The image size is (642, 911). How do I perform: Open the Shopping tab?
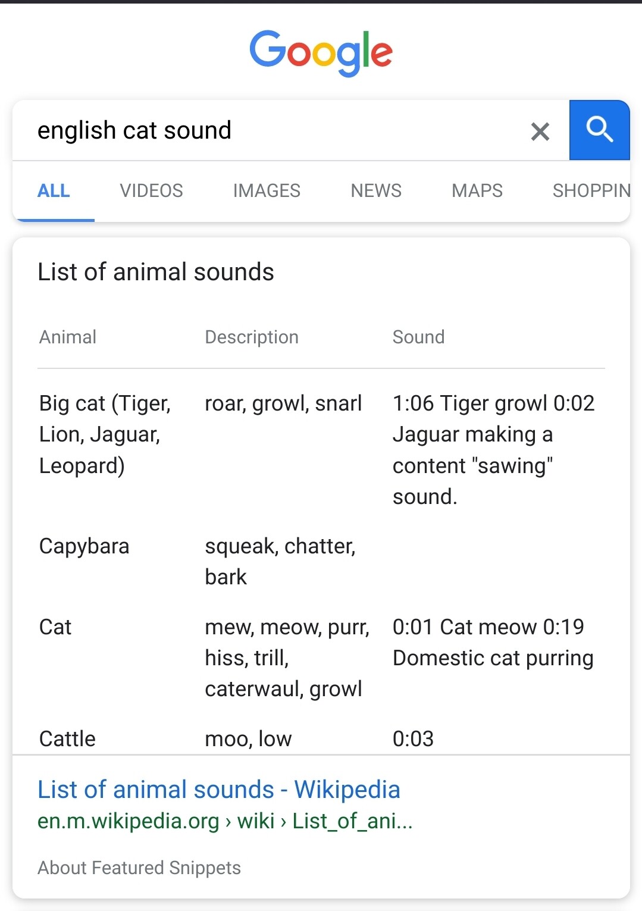coord(591,190)
